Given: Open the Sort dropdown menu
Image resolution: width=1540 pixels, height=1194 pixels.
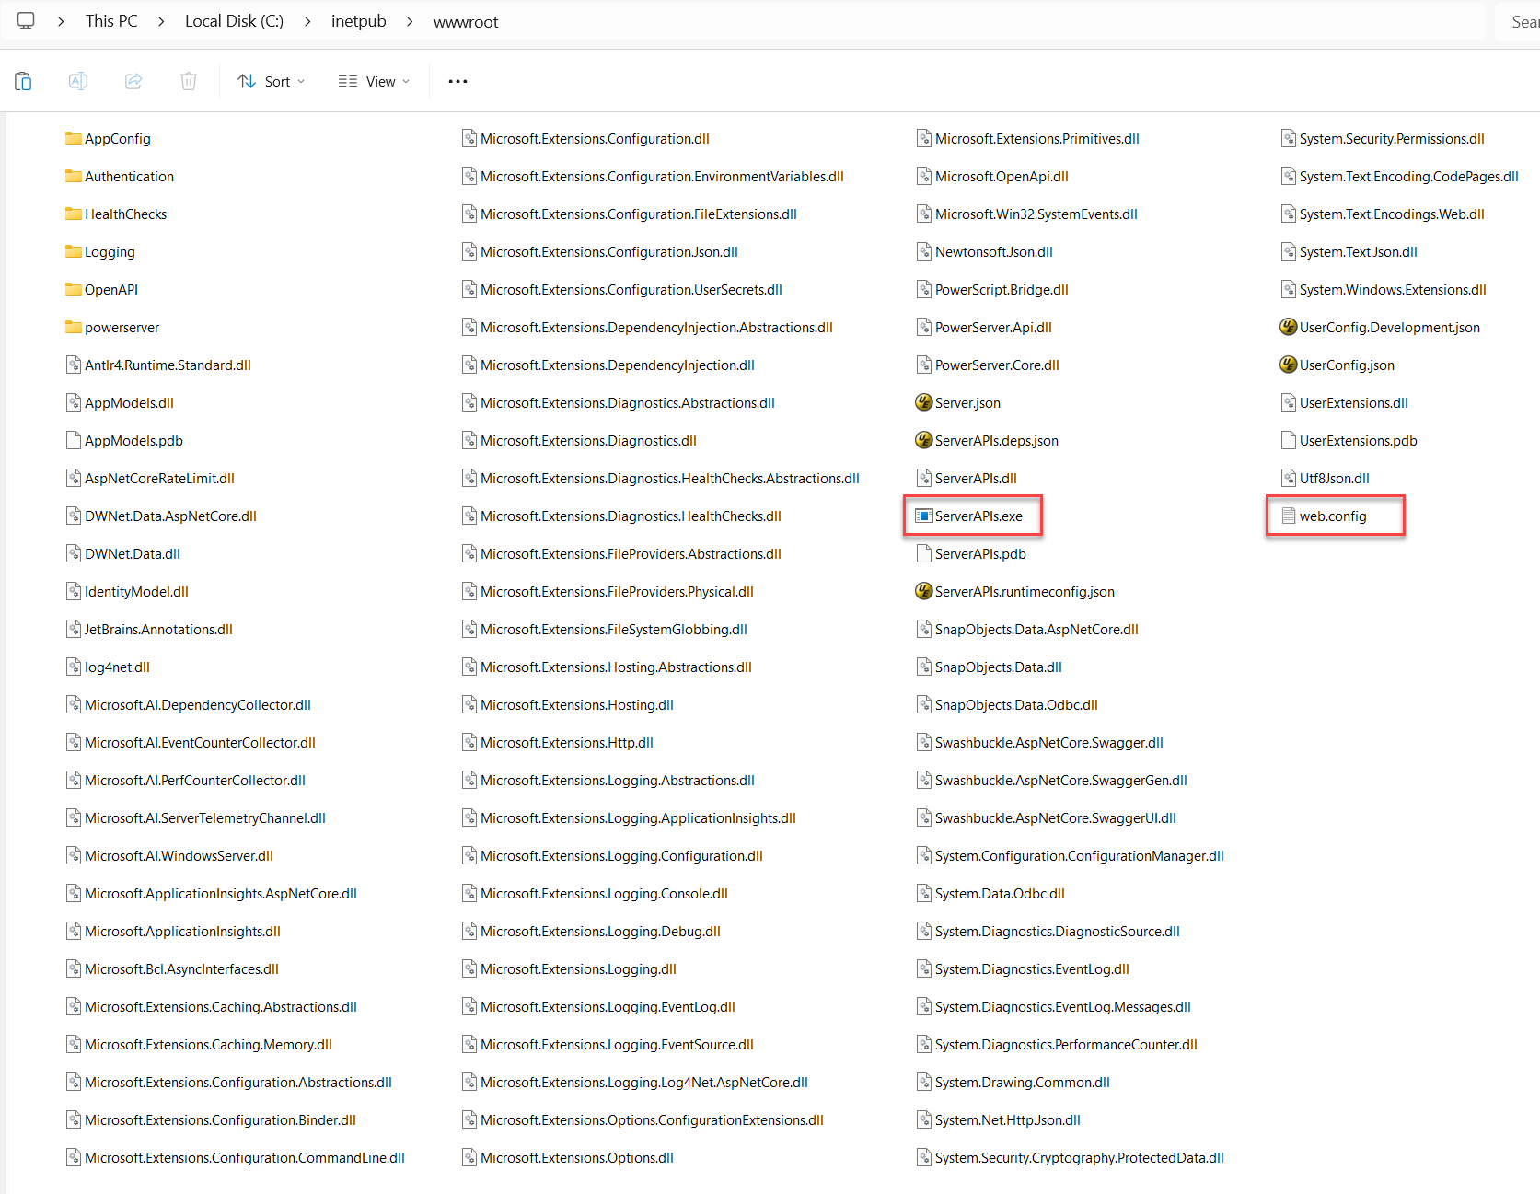Looking at the screenshot, I should pos(271,81).
